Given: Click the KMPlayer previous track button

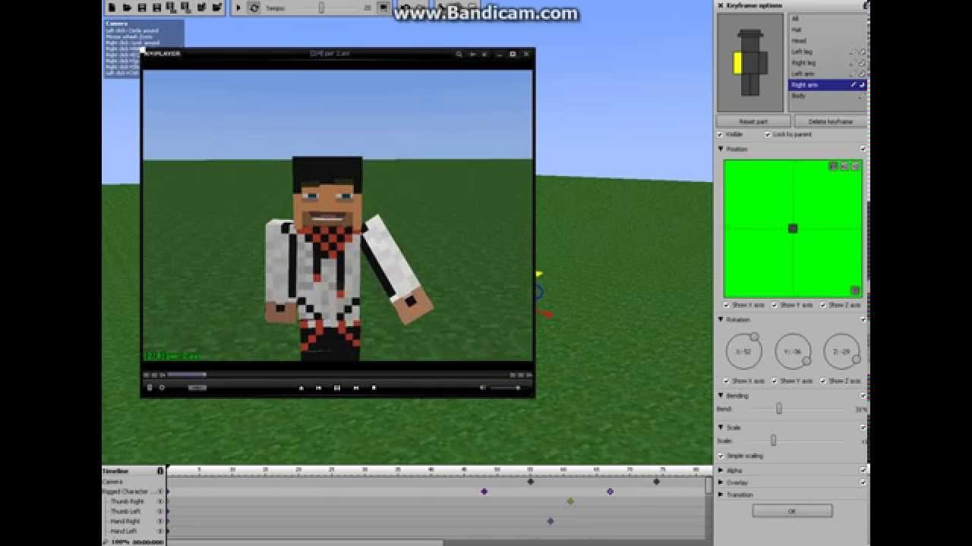Looking at the screenshot, I should point(319,388).
